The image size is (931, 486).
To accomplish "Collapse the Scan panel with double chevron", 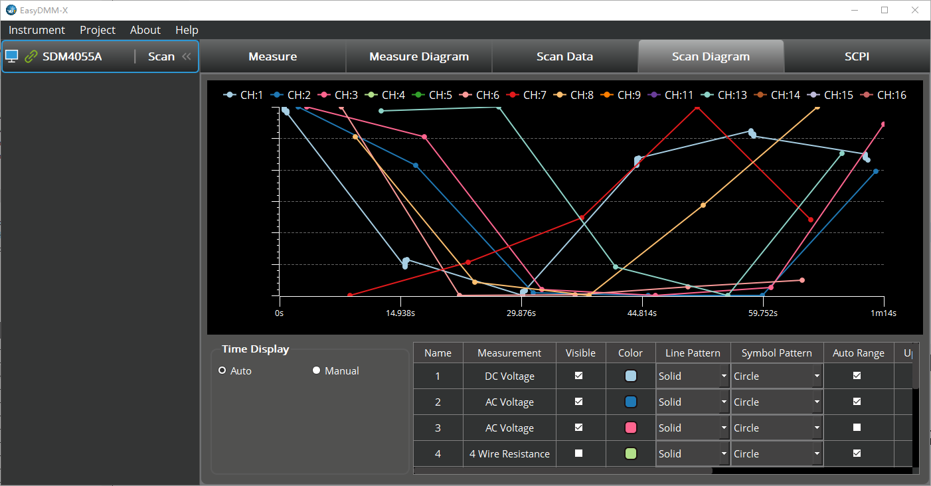I will tap(187, 56).
